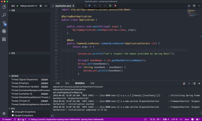Open notifications bell in status bar
This screenshot has width=202, height=121.
coord(198,119)
